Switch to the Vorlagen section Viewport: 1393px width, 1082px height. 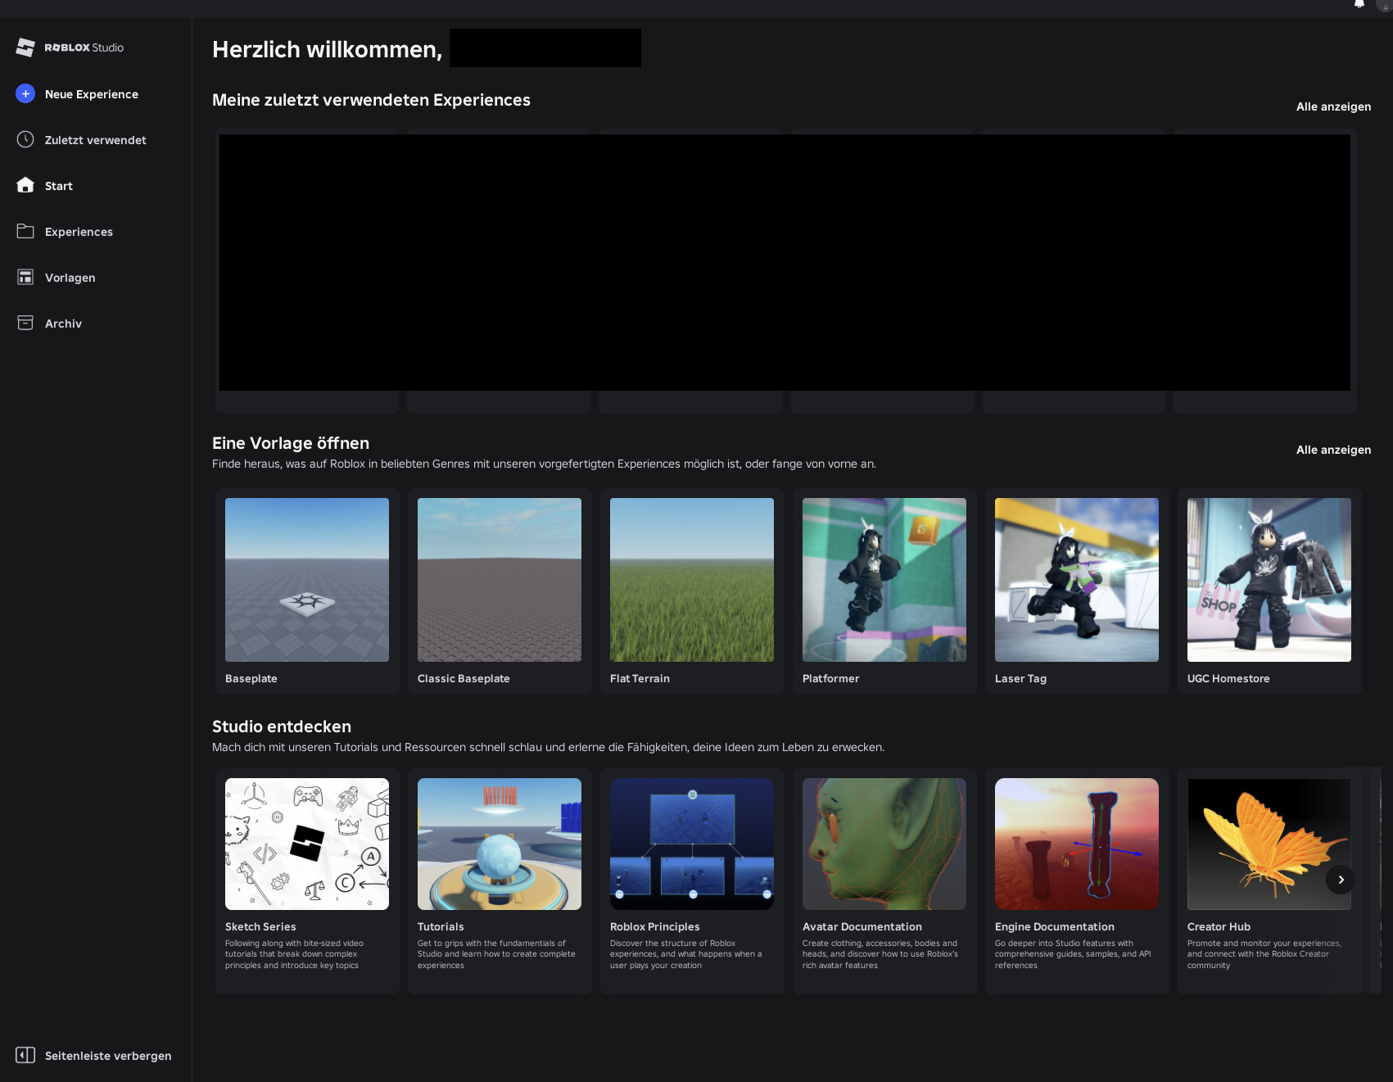pyautogui.click(x=70, y=277)
